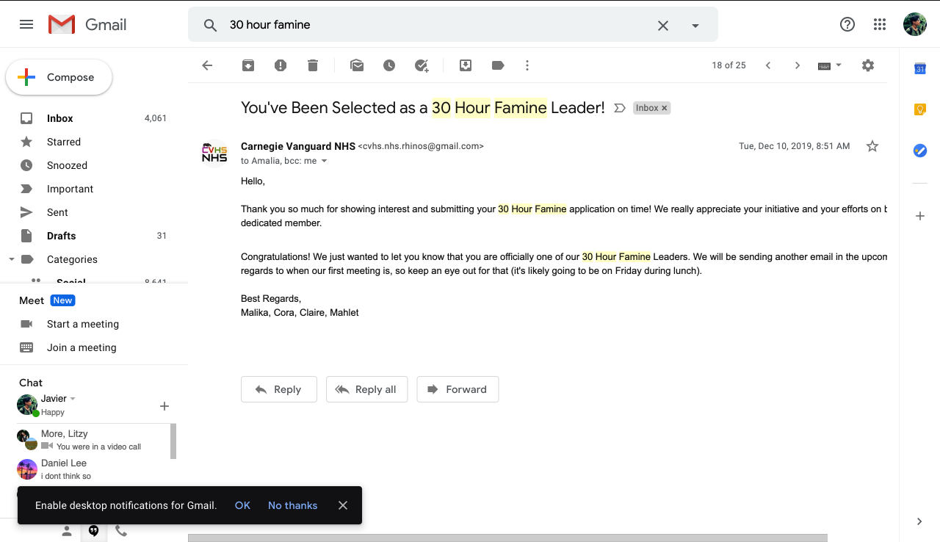
Task: Report this email as spam
Action: [281, 65]
